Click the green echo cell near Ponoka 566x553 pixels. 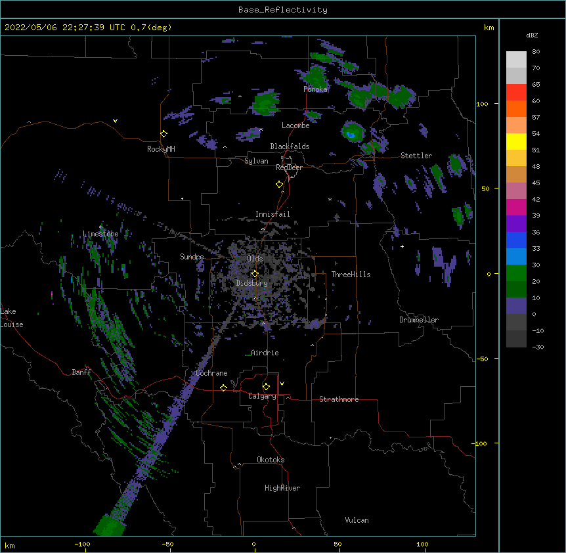click(317, 77)
